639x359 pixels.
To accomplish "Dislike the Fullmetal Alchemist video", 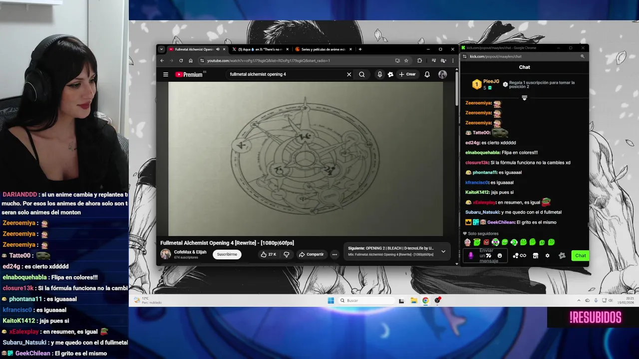I will (287, 254).
